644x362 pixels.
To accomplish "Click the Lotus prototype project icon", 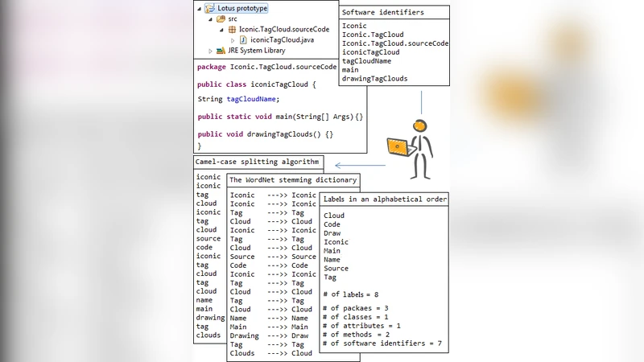I will point(209,8).
